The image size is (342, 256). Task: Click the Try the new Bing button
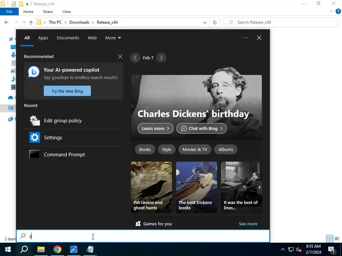click(x=67, y=91)
